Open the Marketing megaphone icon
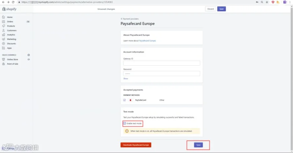The height and width of the screenshot is (153, 293). tap(3, 39)
